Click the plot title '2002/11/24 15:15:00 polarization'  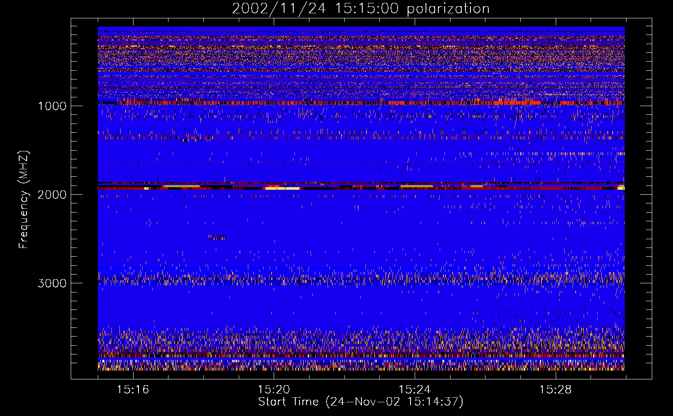tap(361, 8)
